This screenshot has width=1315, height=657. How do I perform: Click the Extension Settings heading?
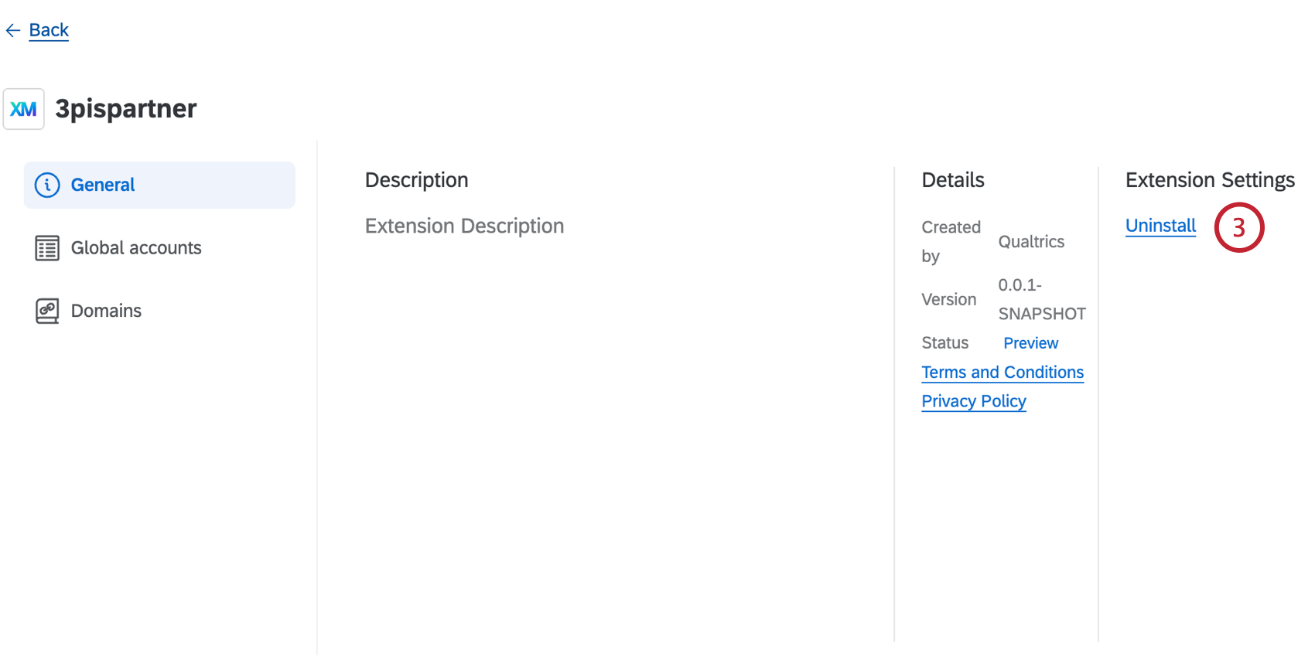(x=1209, y=179)
